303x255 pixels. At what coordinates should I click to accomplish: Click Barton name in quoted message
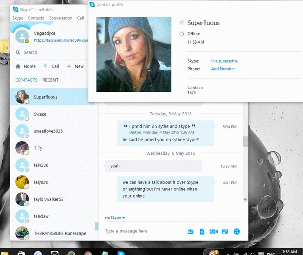(135, 132)
